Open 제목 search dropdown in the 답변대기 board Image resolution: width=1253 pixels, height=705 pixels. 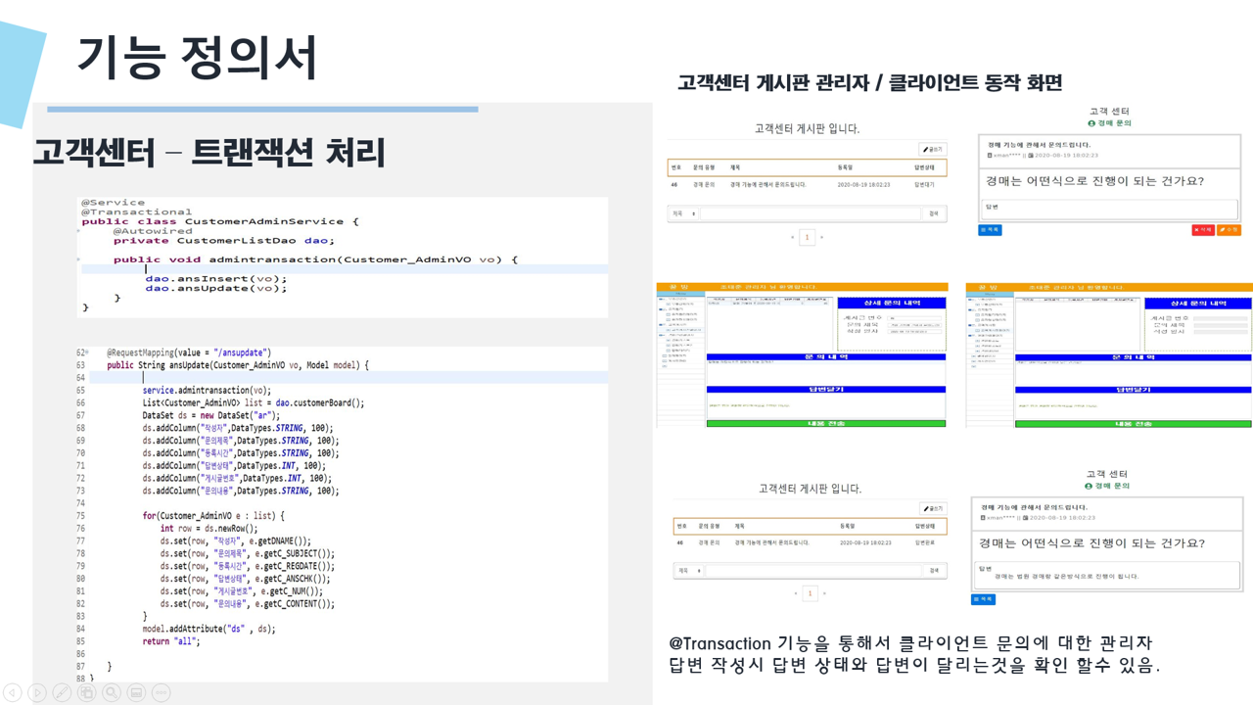[683, 213]
